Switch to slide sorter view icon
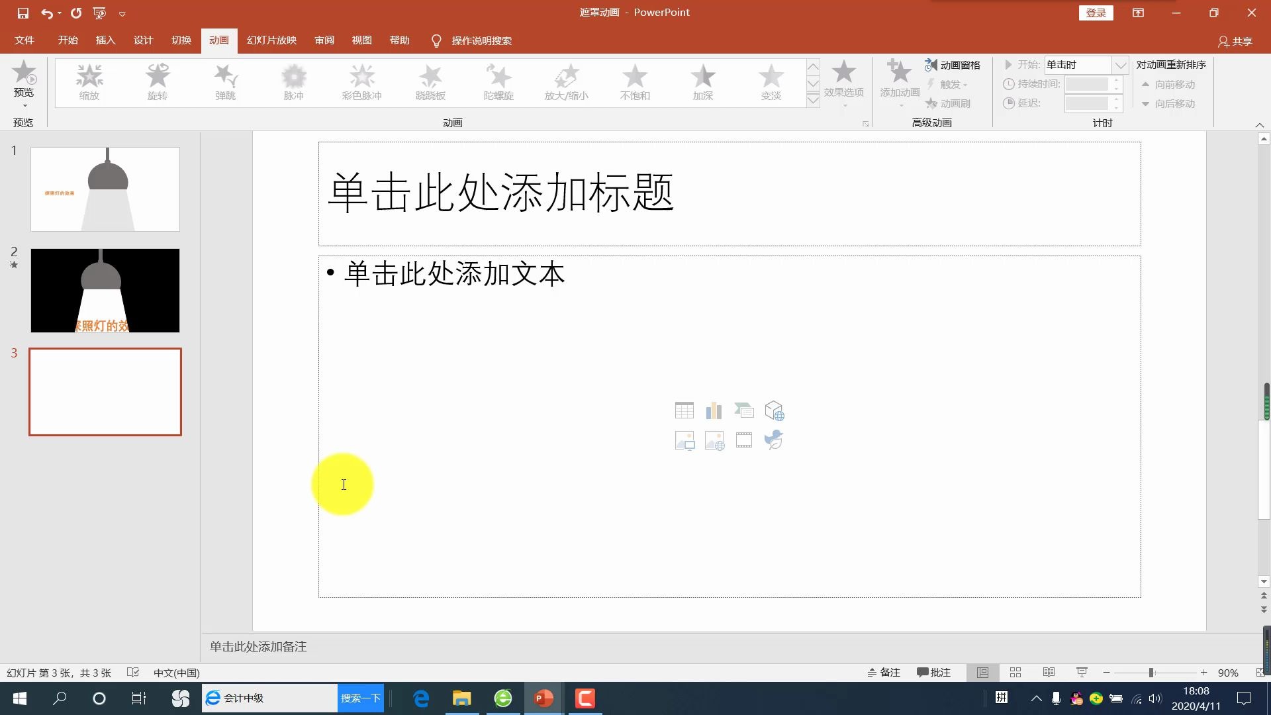1271x715 pixels. (1015, 673)
